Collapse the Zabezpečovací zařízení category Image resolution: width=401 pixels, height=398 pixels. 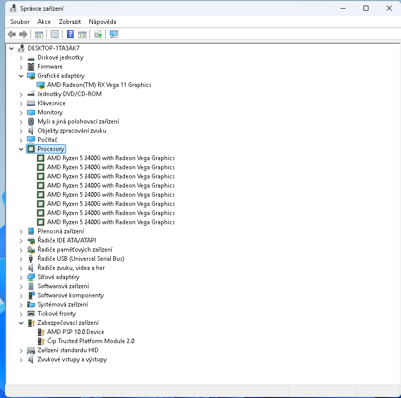pos(21,323)
